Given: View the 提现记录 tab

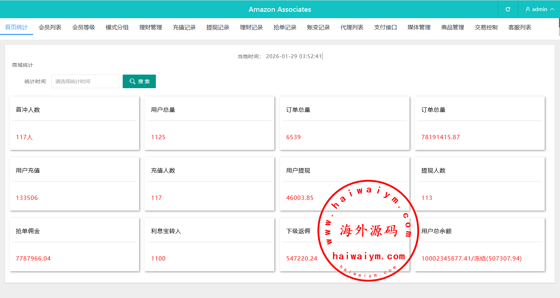Looking at the screenshot, I should [218, 27].
